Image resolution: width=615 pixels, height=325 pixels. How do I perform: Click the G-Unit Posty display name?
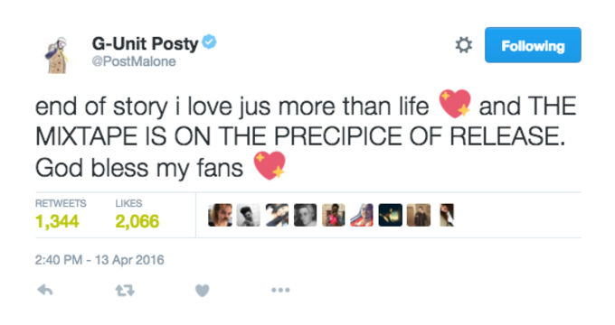tap(145, 43)
